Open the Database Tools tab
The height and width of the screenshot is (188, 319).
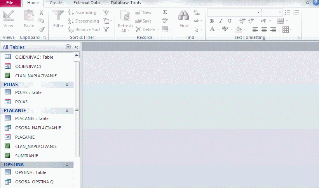(x=126, y=3)
